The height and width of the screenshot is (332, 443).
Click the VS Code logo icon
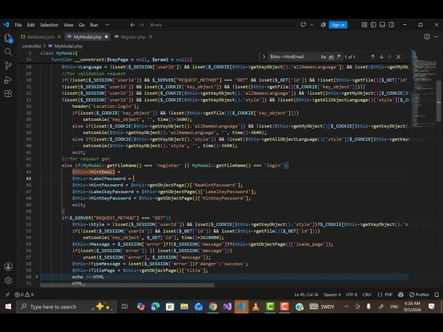[x=6, y=25]
